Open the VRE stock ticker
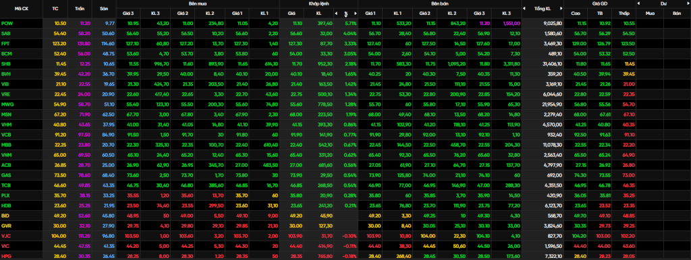 click(6, 94)
